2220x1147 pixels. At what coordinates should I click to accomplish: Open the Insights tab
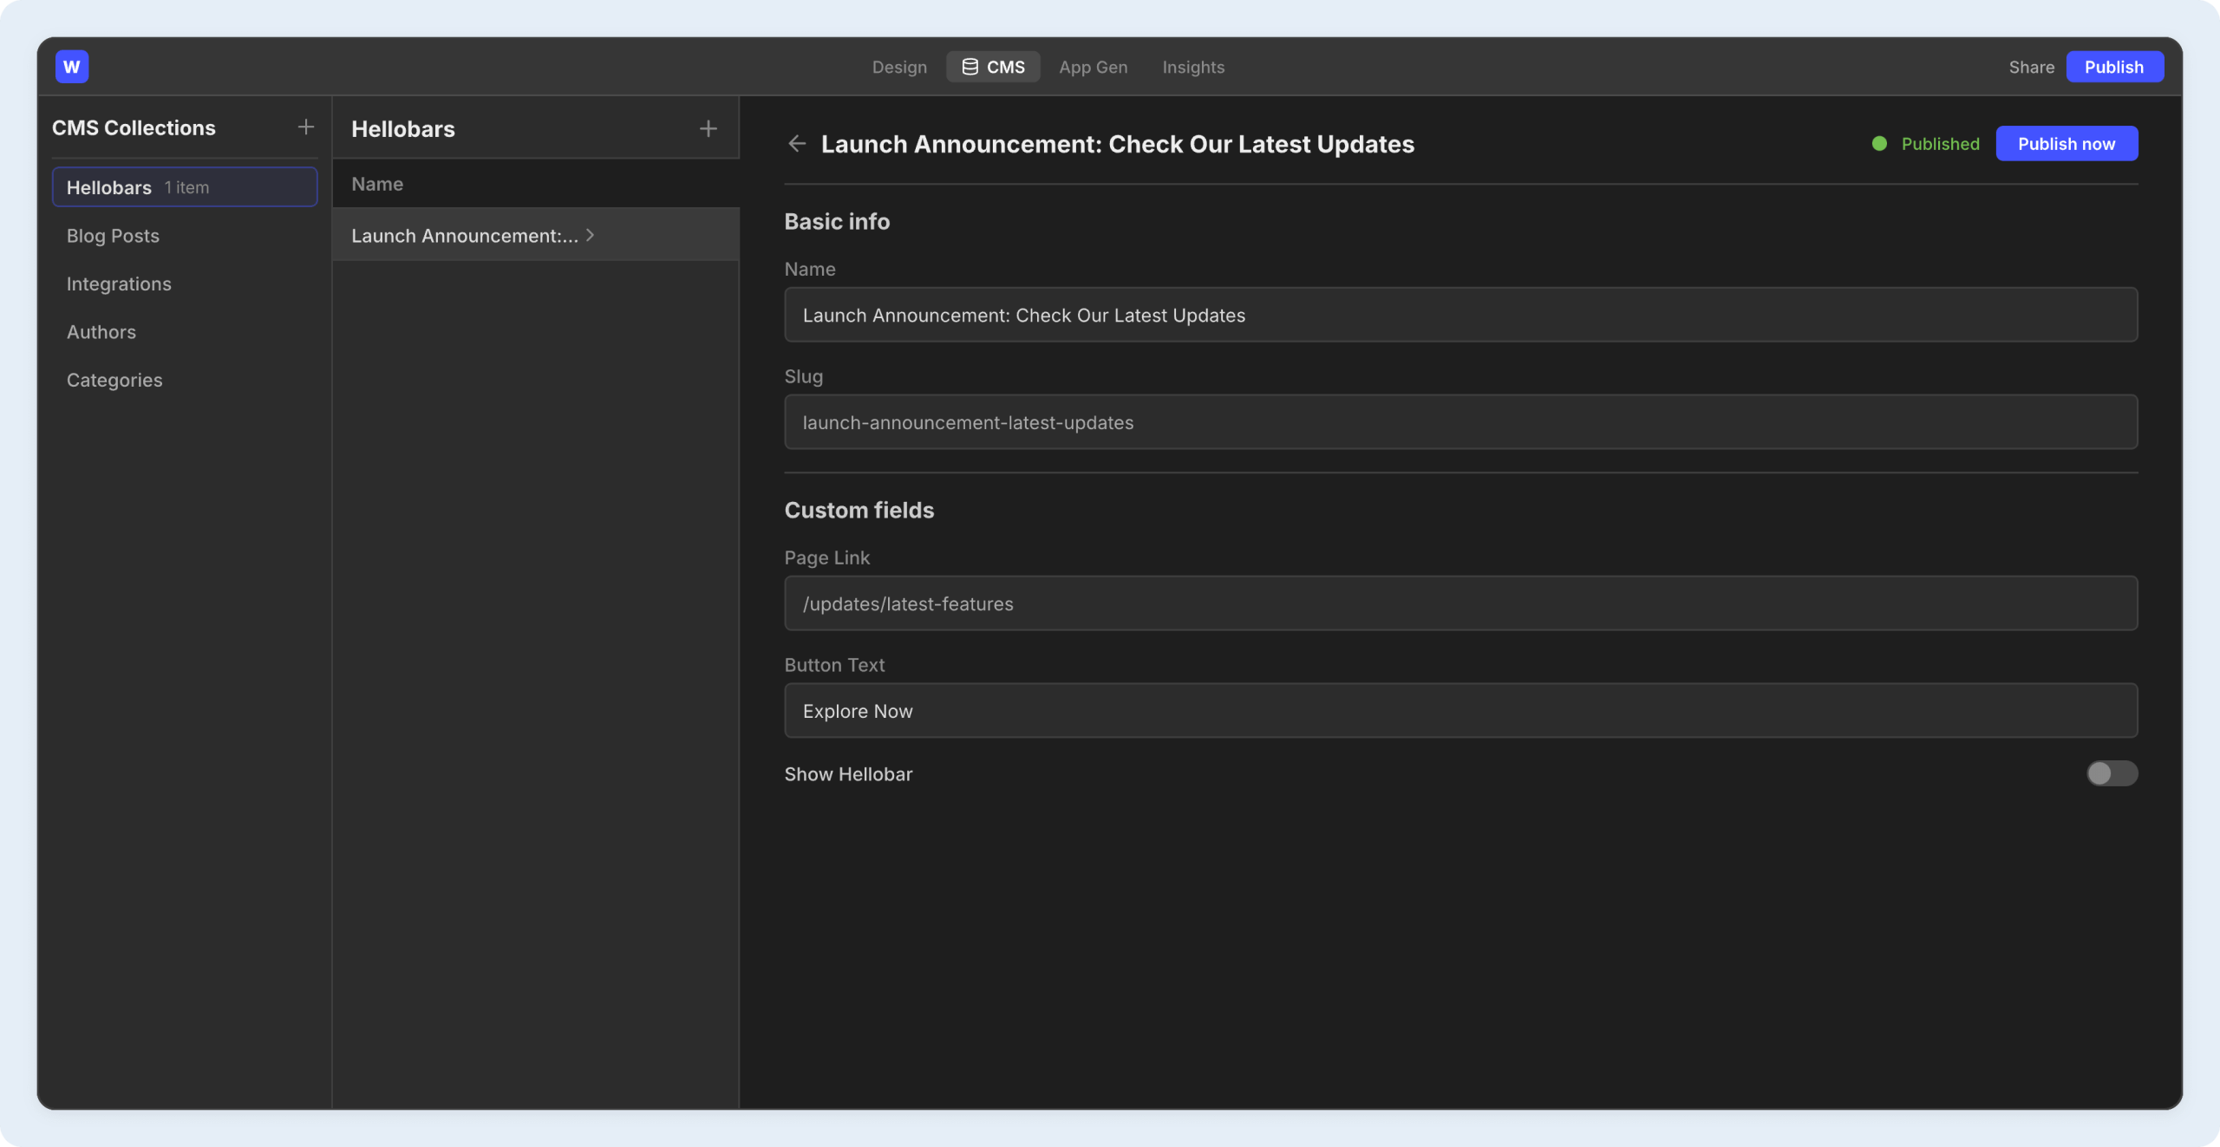[x=1193, y=67]
